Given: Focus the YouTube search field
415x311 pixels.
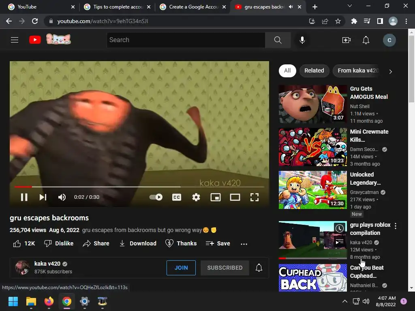Looking at the screenshot, I should tap(186, 40).
